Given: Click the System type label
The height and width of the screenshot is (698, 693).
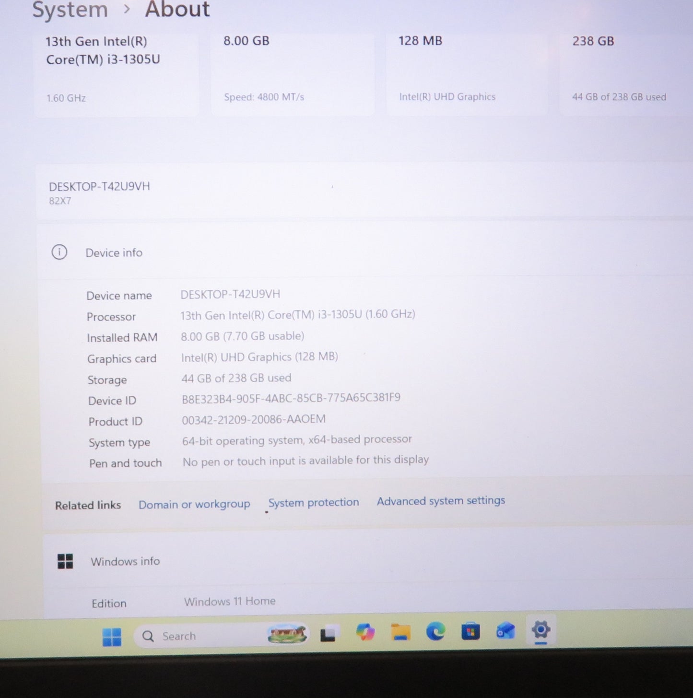Looking at the screenshot, I should click(x=119, y=442).
